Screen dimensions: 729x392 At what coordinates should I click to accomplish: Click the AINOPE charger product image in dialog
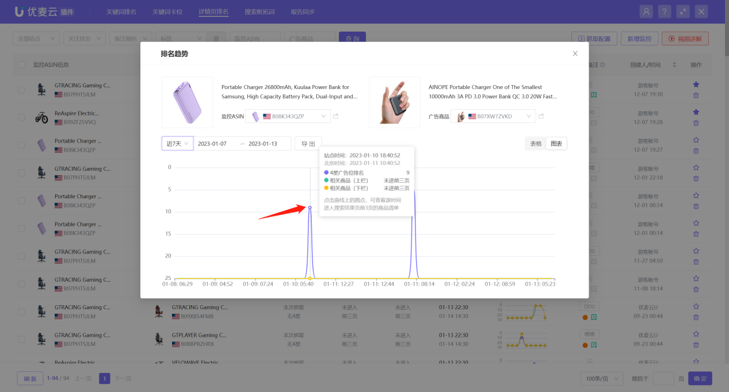point(395,102)
